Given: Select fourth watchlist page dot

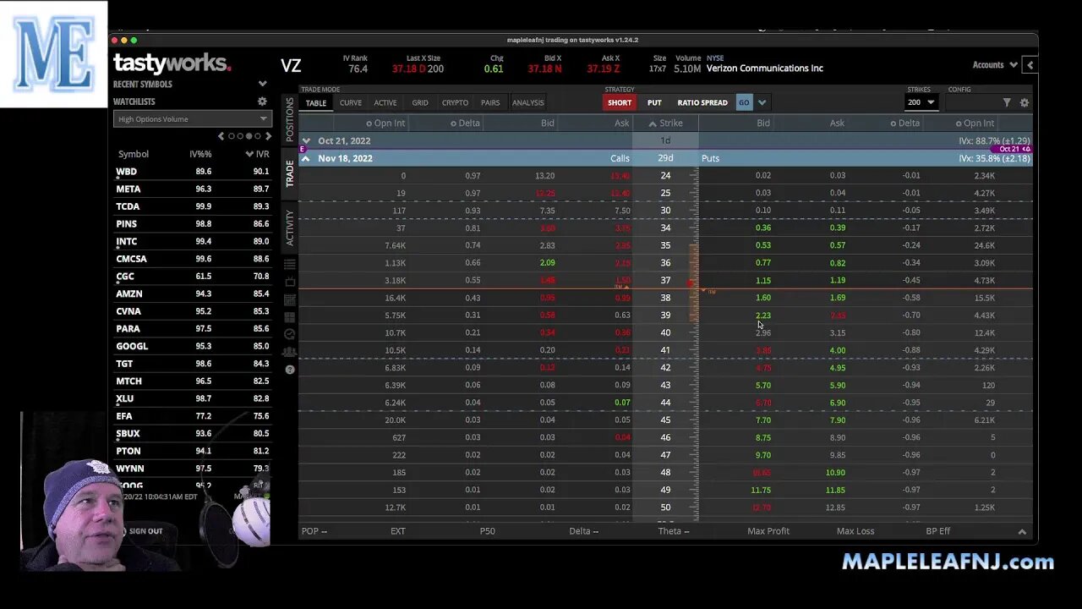Looking at the screenshot, I should (259, 136).
